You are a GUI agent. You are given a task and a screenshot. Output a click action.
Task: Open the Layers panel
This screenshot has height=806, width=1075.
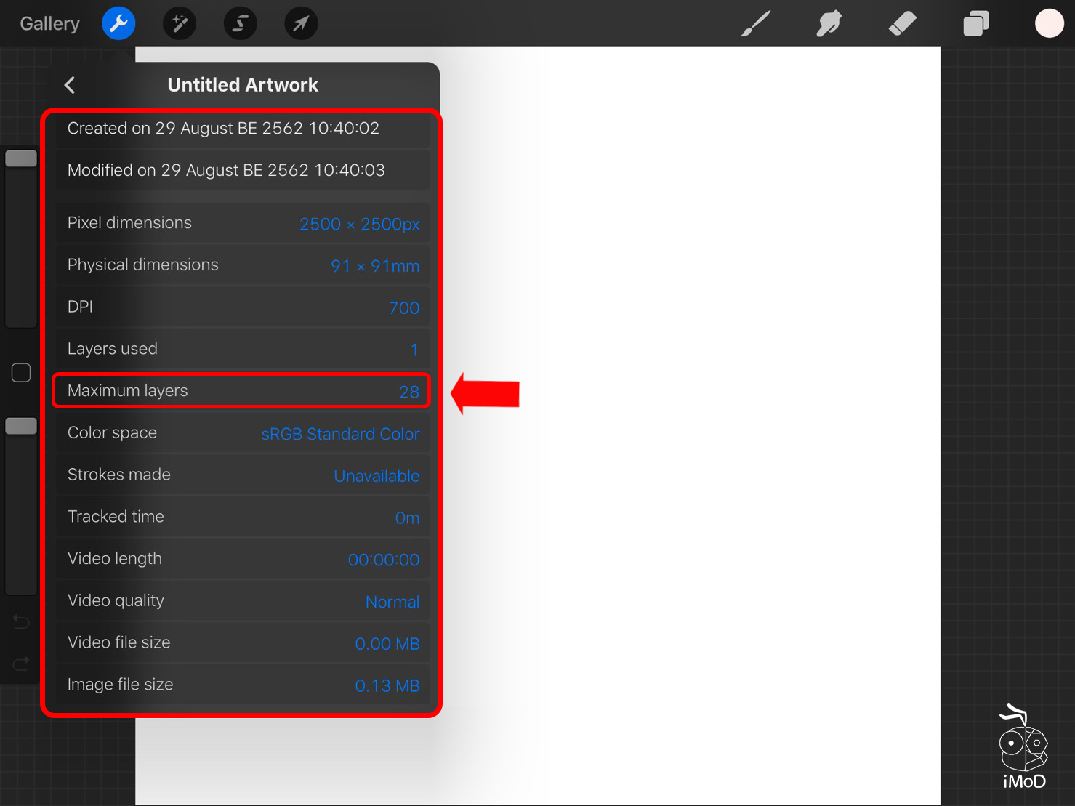click(x=975, y=23)
